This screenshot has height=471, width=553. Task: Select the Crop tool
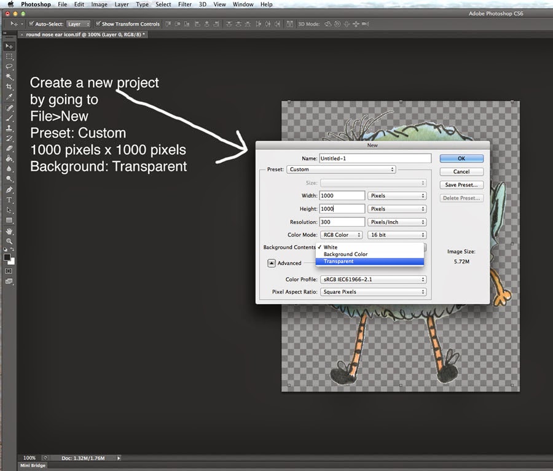[x=9, y=87]
